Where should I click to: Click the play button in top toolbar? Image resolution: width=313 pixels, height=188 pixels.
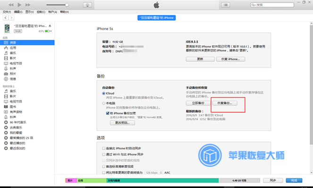coord(19,5)
